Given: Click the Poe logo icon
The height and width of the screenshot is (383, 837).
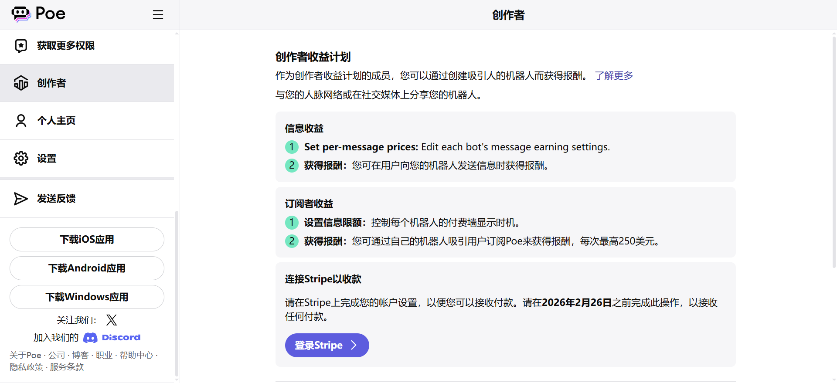Looking at the screenshot, I should click(21, 14).
